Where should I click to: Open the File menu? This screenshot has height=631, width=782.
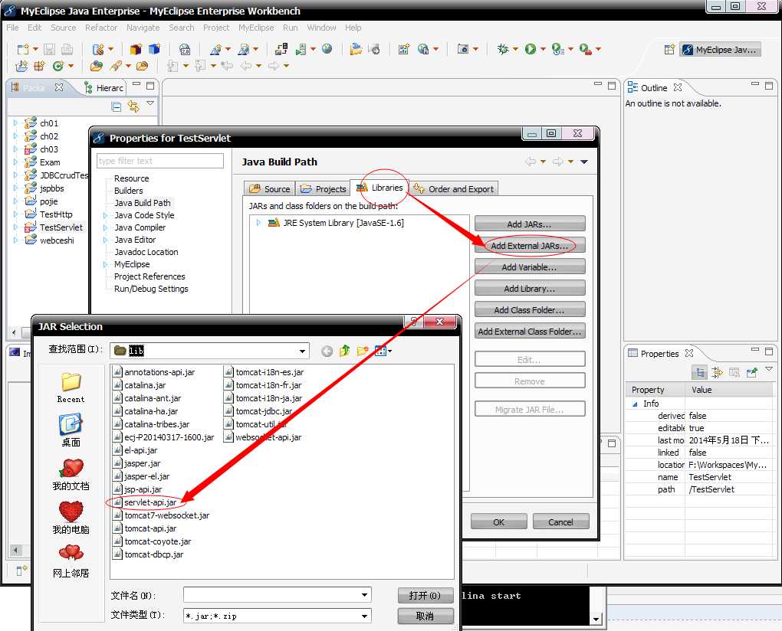click(12, 28)
